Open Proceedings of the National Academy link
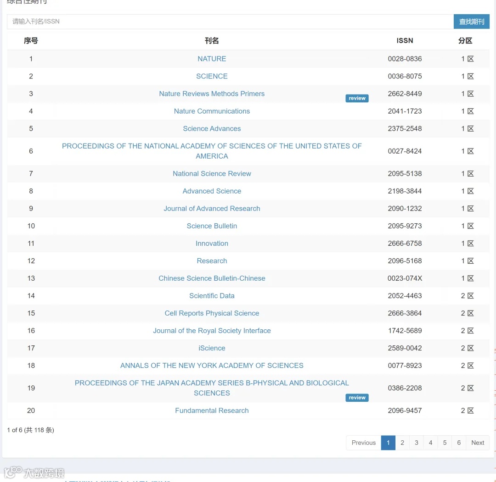Screen dimensions: 496x482 click(212, 151)
